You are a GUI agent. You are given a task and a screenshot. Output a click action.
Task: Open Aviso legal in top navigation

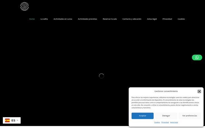coord(152,19)
